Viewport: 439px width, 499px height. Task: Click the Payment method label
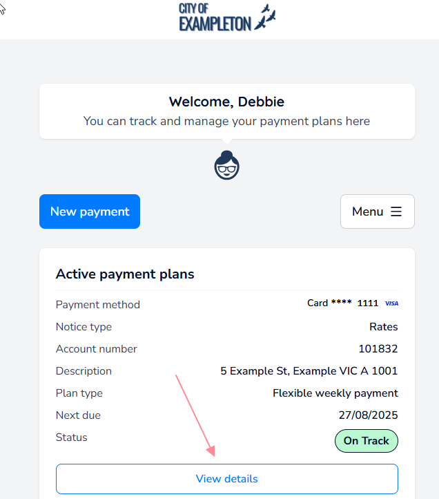pos(97,305)
